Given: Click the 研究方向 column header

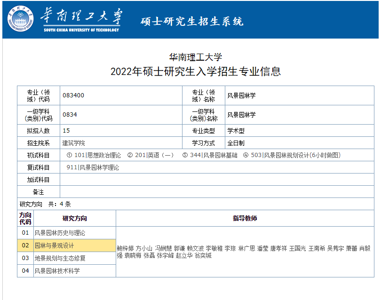Looking at the screenshot, I should click(75, 218).
